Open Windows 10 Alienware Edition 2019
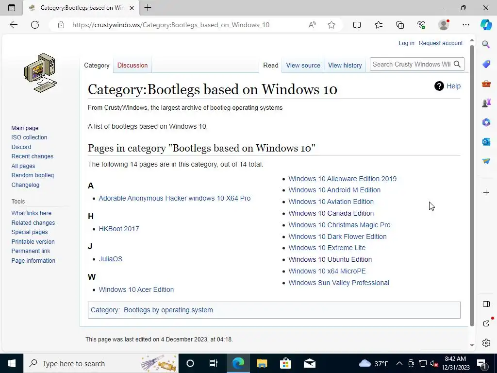The height and width of the screenshot is (373, 497). [x=342, y=179]
